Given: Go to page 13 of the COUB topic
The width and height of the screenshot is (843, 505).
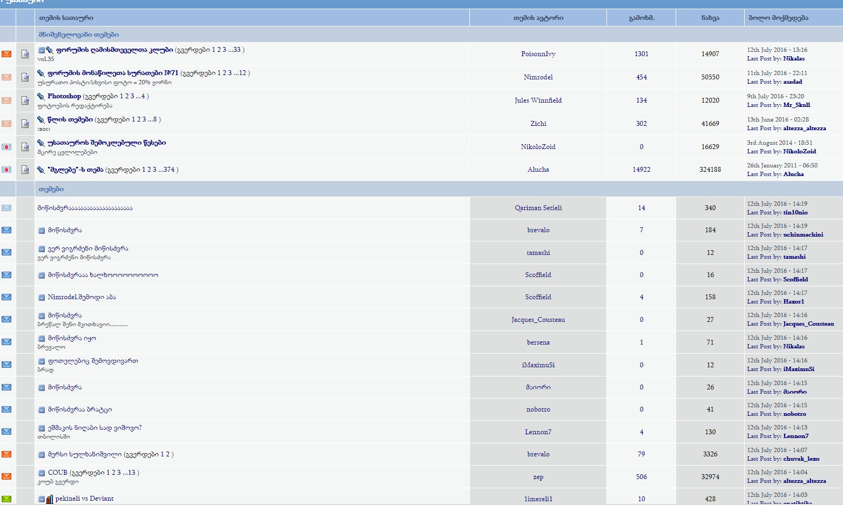Looking at the screenshot, I should pyautogui.click(x=132, y=473).
